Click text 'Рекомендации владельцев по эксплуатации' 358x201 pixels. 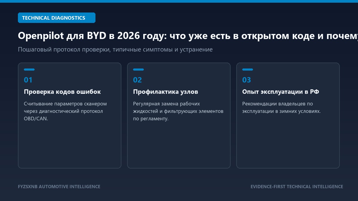tap(281, 107)
